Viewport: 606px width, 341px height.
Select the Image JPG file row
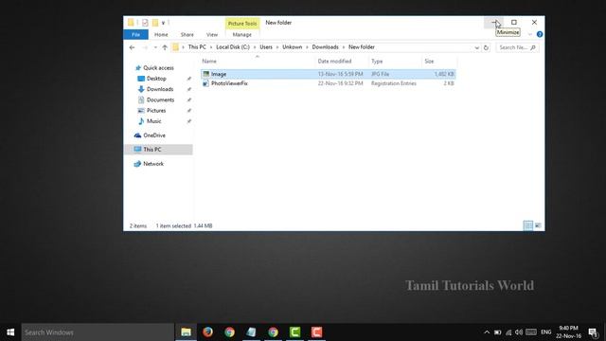click(329, 74)
